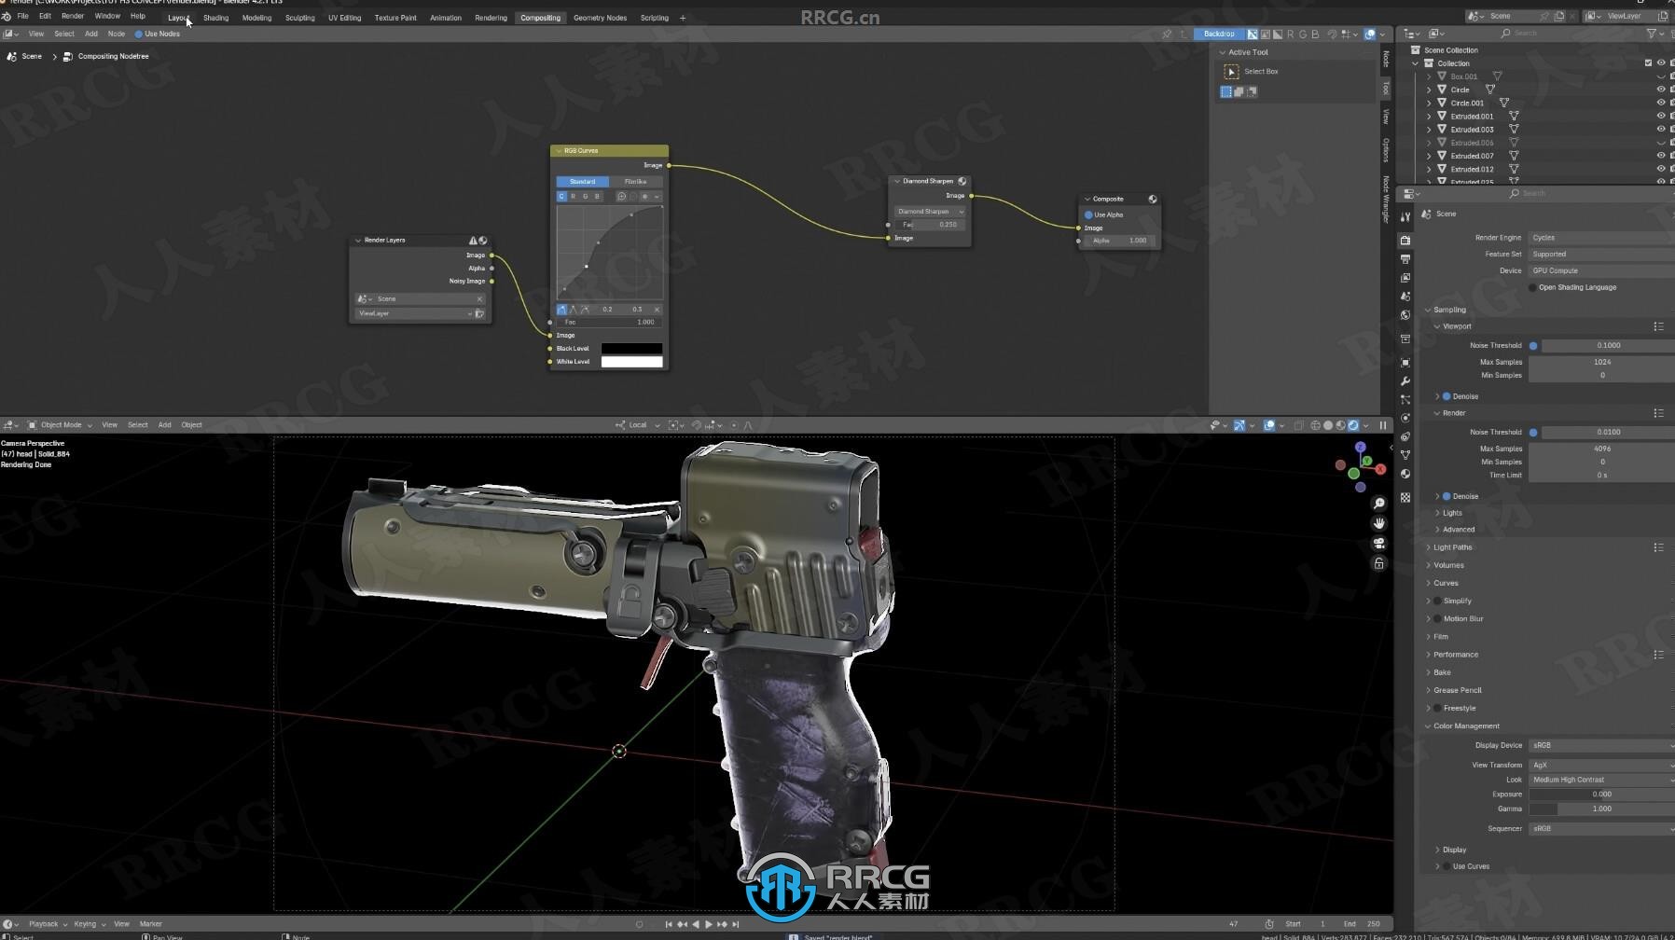The height and width of the screenshot is (940, 1675).
Task: Toggle Use Alpha on Composite node
Action: 1088,214
